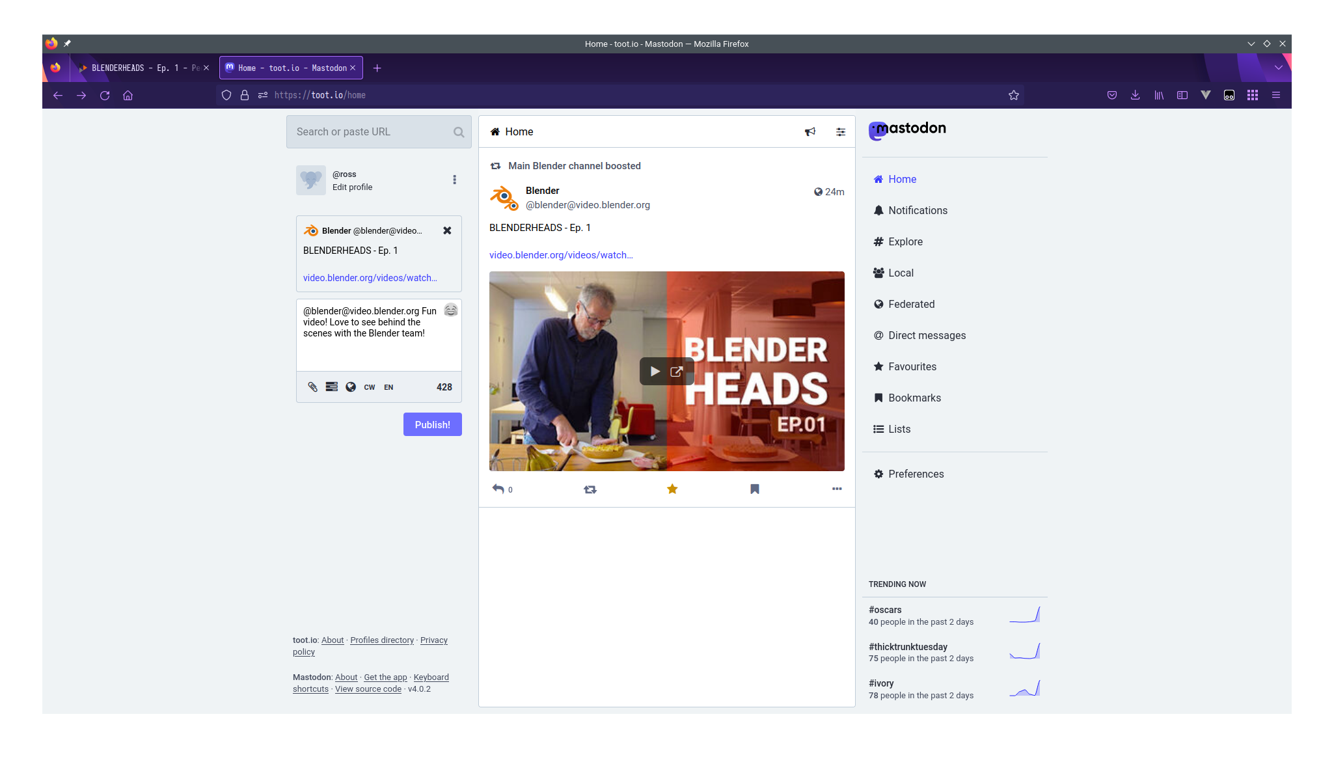
Task: Expand the three-dot menu beside @ross
Action: click(454, 180)
